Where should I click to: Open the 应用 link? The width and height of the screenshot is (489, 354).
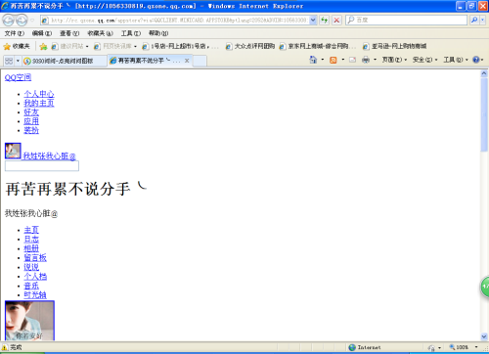[x=31, y=121]
